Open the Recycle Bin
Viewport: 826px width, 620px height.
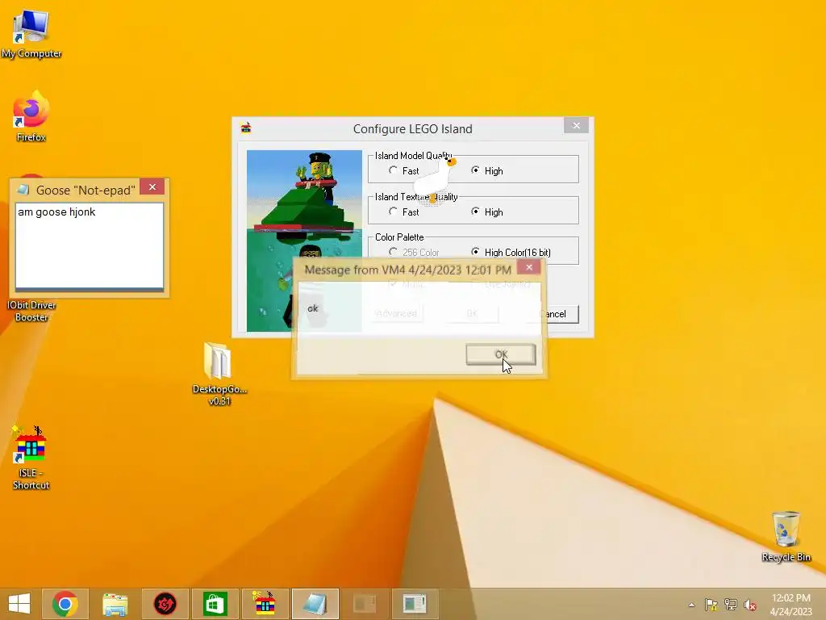(786, 536)
